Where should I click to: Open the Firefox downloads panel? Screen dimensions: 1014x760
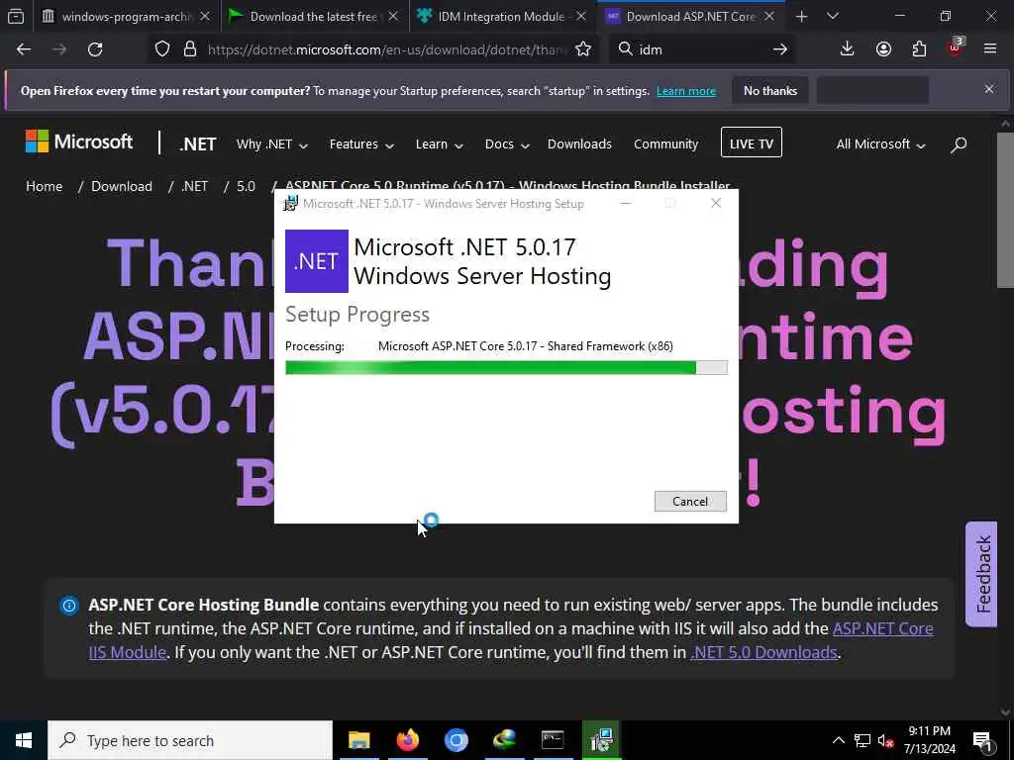tap(847, 49)
